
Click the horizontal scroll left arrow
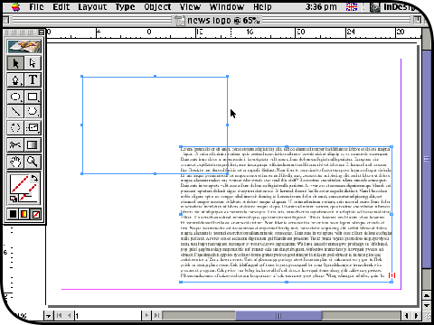pyautogui.click(x=407, y=316)
